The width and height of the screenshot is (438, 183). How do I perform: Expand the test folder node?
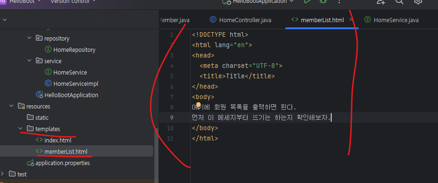coord(2,174)
